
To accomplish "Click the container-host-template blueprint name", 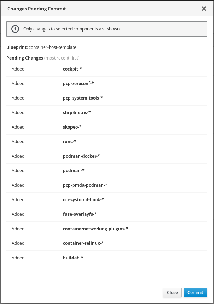I will pos(52,47).
